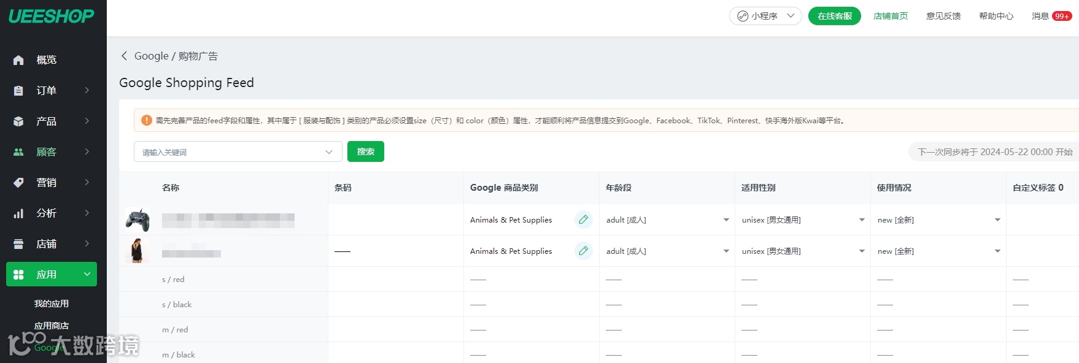Open the keyword search dropdown arrow
Image resolution: width=1079 pixels, height=363 pixels.
329,152
